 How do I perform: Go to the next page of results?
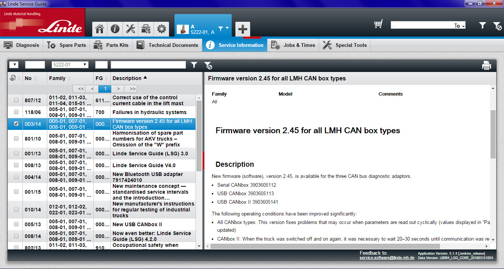tap(118, 89)
